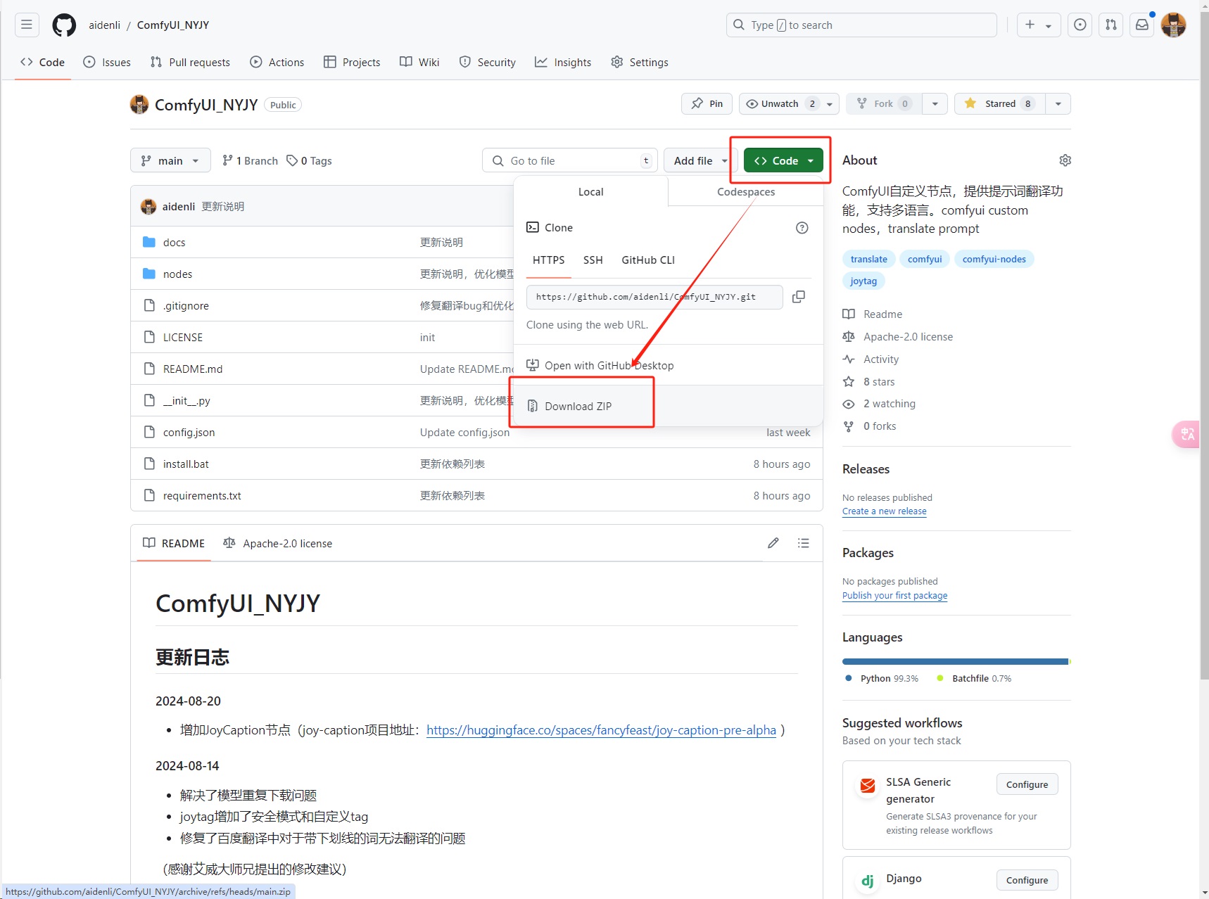
Task: Select the SSH clone option
Action: click(593, 260)
